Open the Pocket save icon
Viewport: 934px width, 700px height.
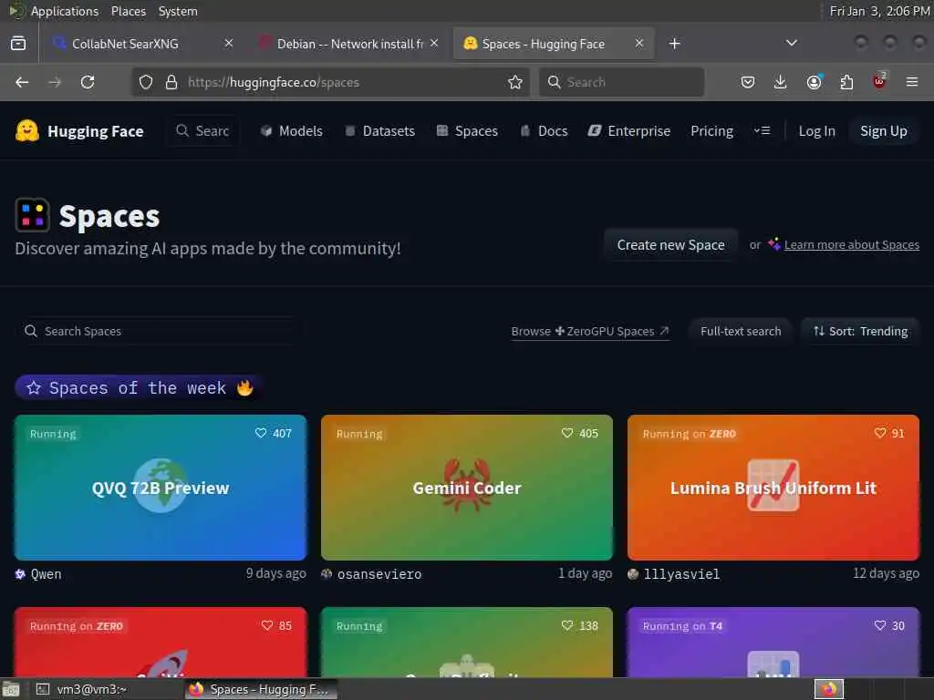click(748, 82)
